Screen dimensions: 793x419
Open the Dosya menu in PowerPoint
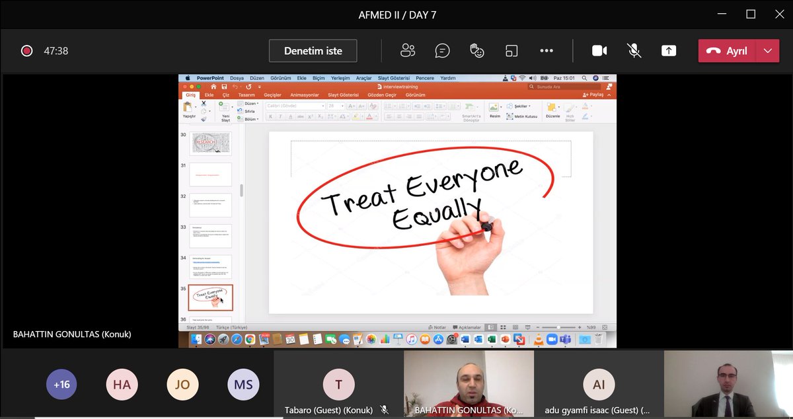(237, 78)
